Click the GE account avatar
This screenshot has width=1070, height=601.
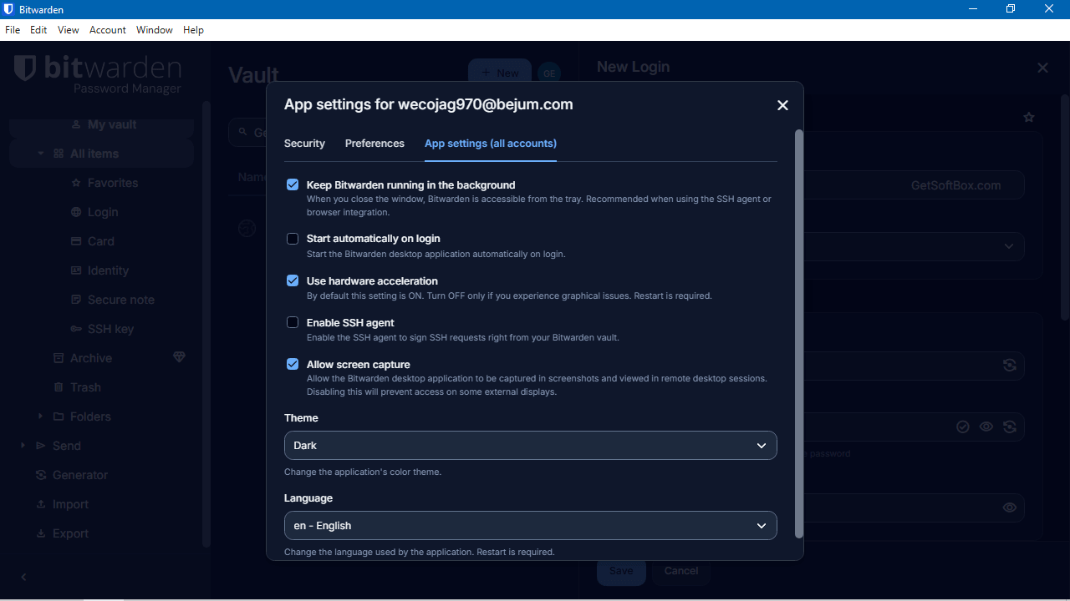click(549, 73)
